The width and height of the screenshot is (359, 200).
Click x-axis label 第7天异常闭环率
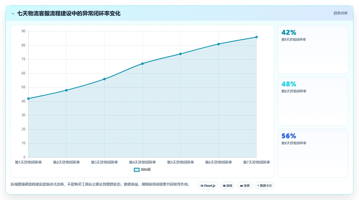point(257,162)
